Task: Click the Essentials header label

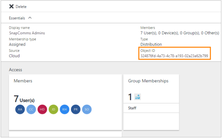Action: tap(17, 18)
